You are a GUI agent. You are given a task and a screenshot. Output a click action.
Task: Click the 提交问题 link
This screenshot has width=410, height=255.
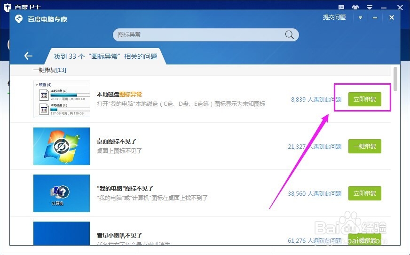pos(334,17)
